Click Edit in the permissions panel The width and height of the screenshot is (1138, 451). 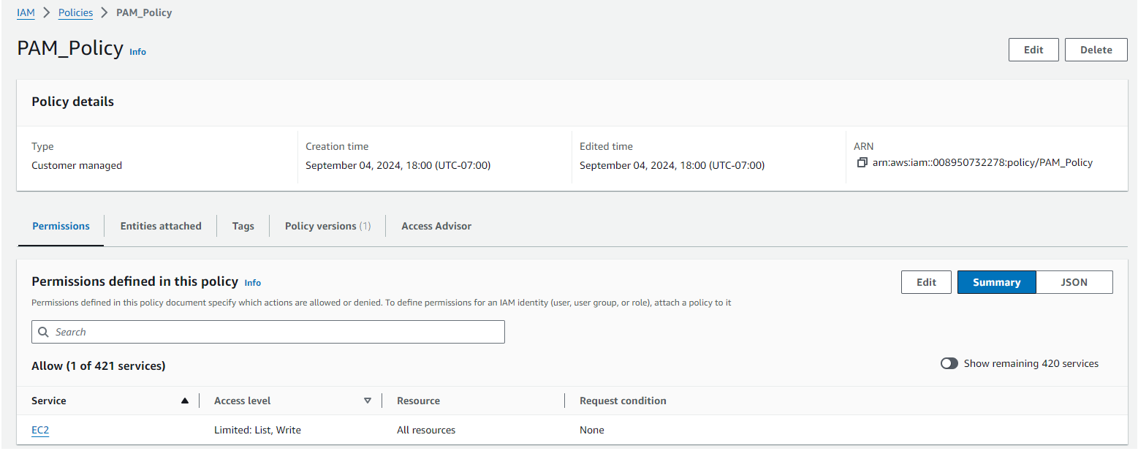click(x=926, y=281)
